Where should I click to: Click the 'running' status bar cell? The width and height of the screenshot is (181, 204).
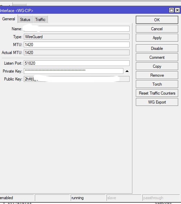point(88,198)
